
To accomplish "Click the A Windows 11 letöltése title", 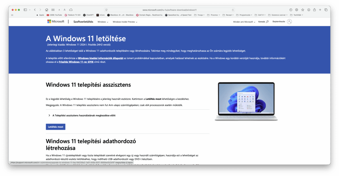I will click(86, 38).
